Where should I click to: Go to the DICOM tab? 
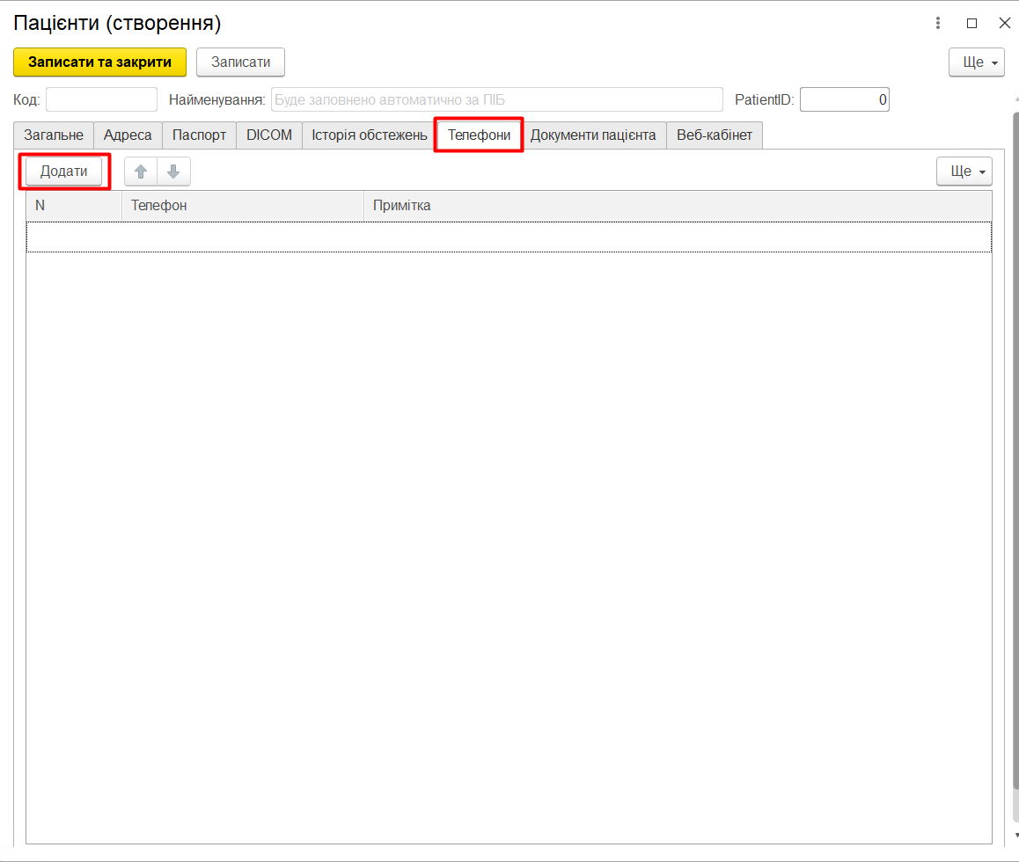click(x=268, y=135)
